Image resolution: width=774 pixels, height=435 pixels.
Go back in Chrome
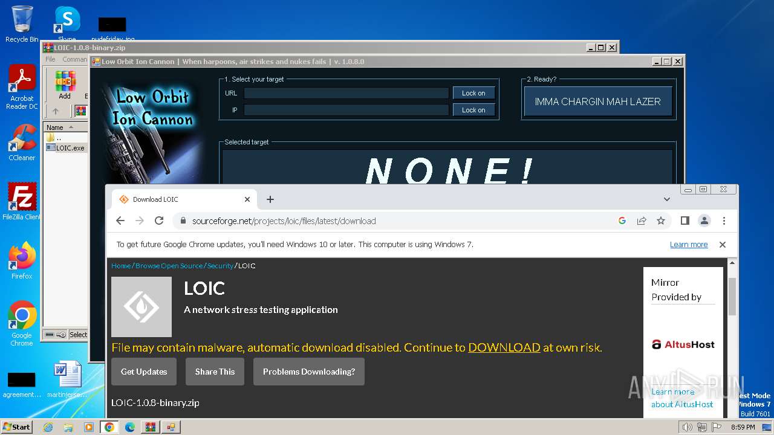point(120,221)
